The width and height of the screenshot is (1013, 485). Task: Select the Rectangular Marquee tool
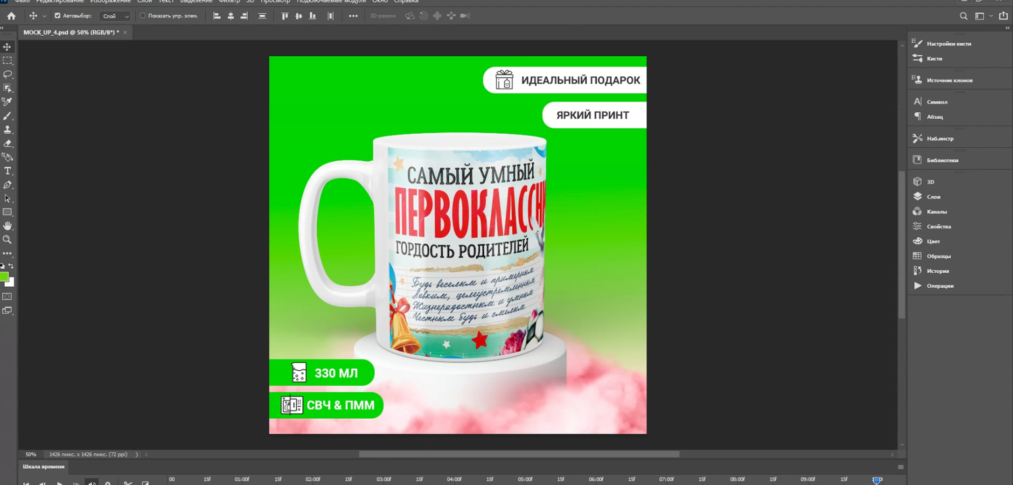point(7,61)
